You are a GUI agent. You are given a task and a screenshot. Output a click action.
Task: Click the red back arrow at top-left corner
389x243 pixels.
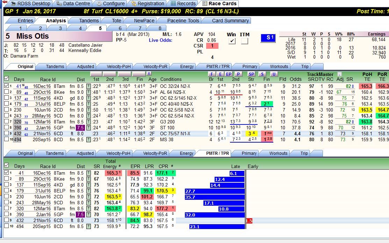point(4,2)
